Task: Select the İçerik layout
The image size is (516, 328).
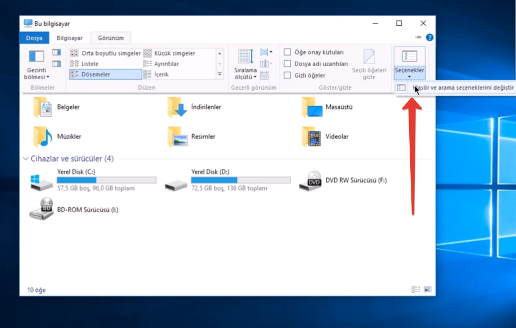Action: [156, 74]
